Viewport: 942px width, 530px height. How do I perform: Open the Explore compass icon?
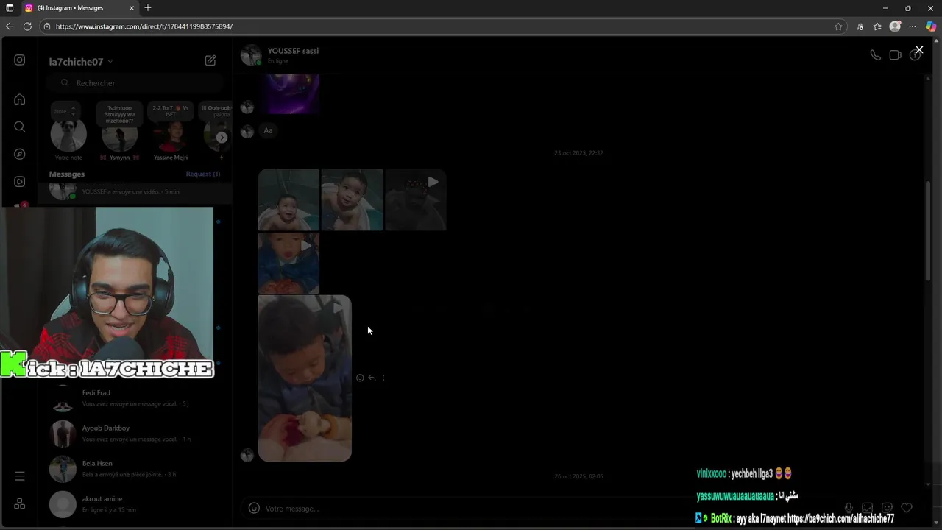coord(20,154)
